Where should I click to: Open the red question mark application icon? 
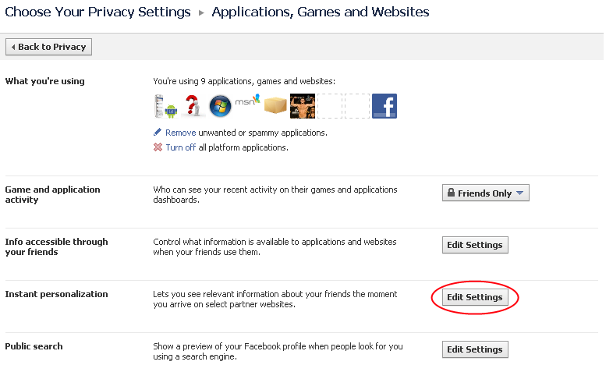coord(193,106)
